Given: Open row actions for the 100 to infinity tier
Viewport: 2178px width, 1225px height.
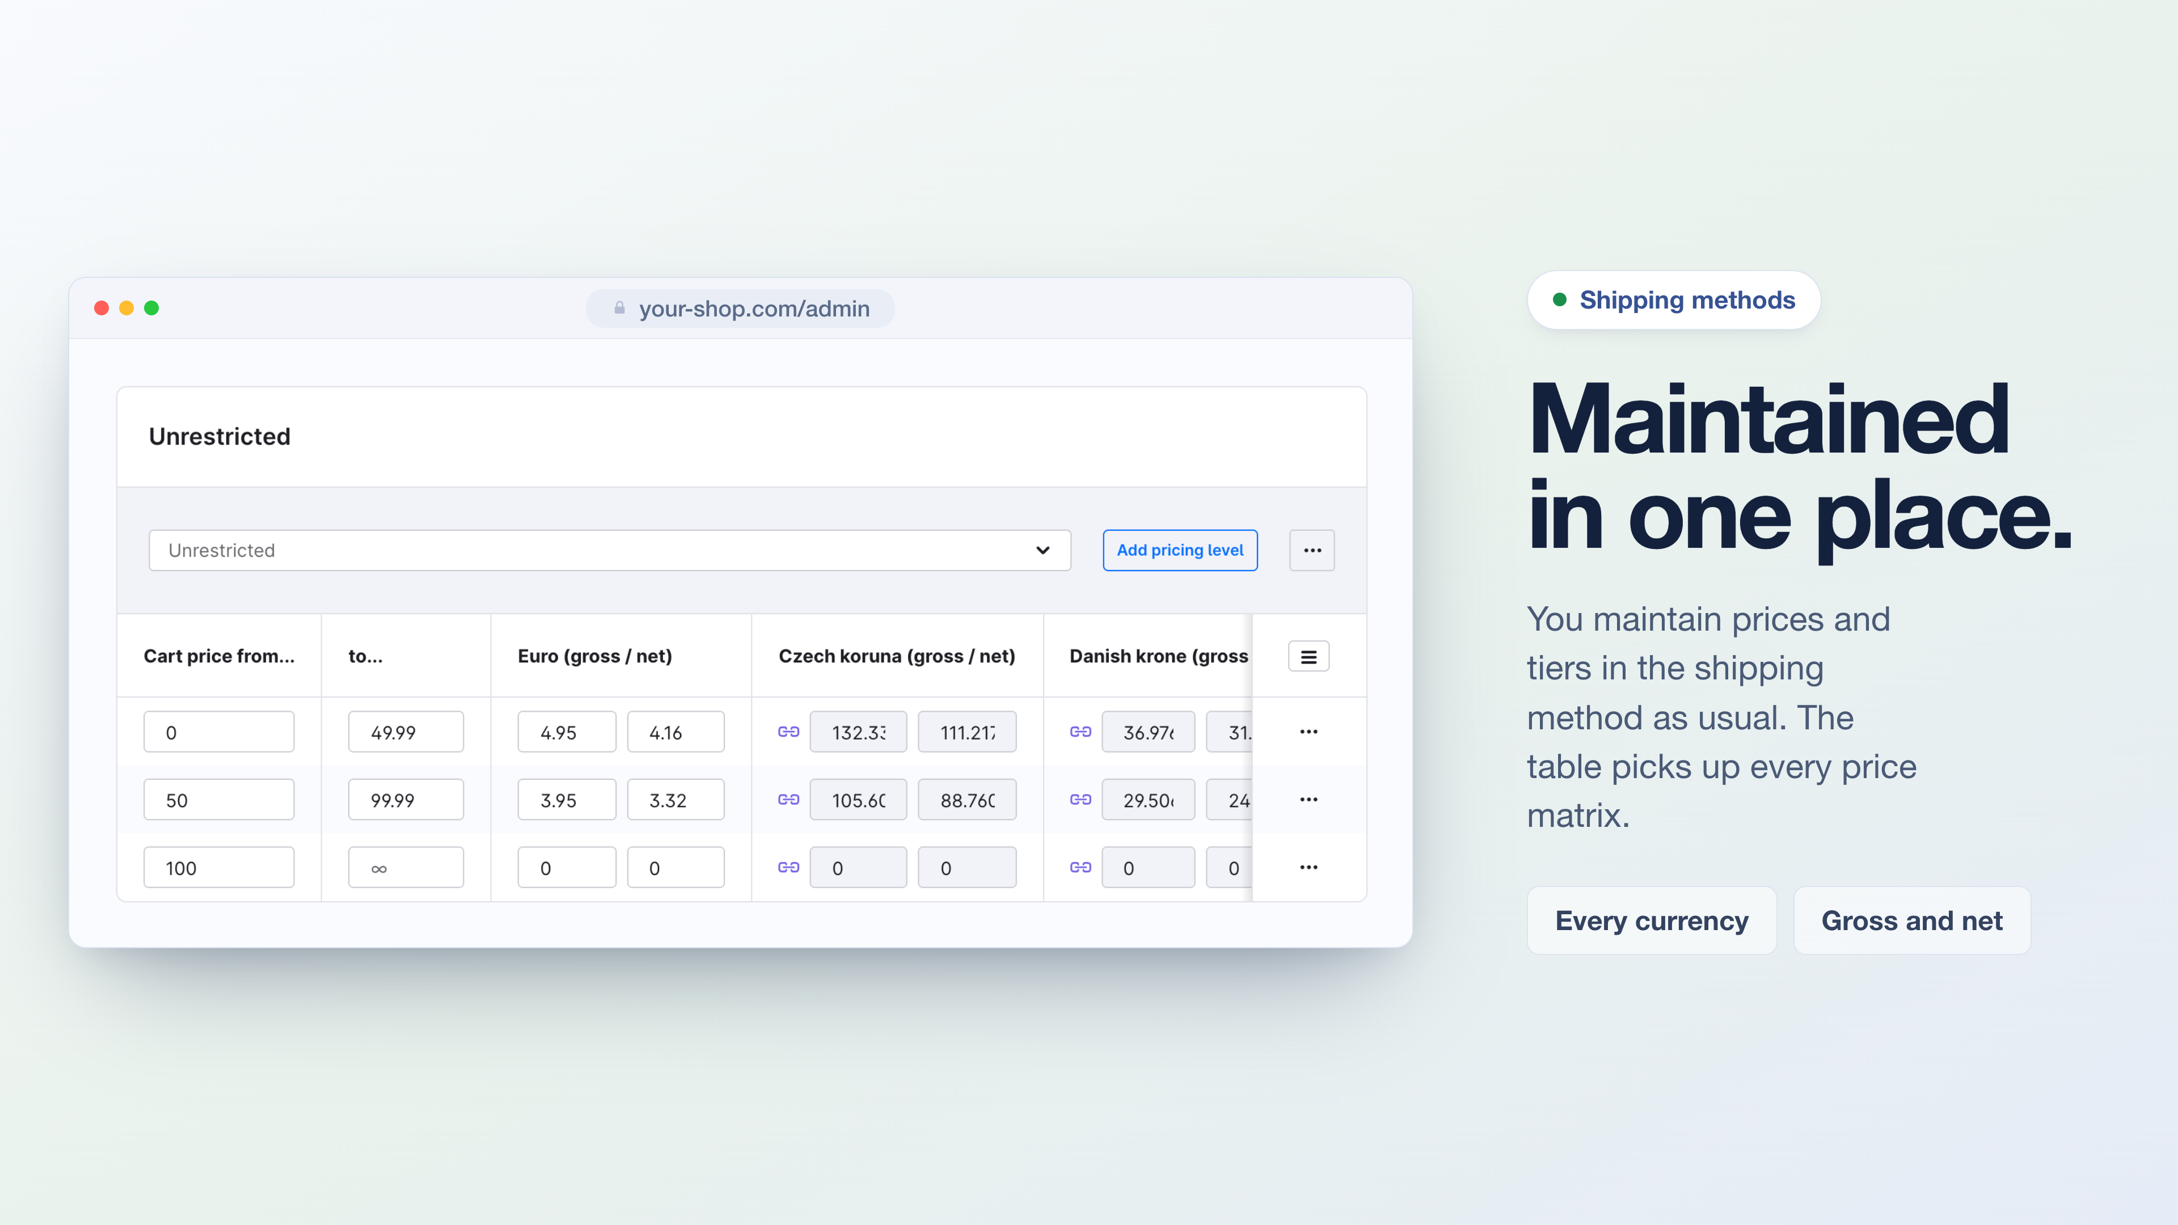Looking at the screenshot, I should 1308,867.
